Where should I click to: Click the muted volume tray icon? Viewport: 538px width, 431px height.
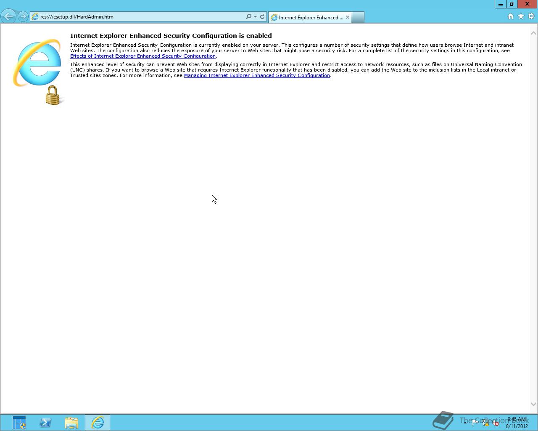[496, 423]
